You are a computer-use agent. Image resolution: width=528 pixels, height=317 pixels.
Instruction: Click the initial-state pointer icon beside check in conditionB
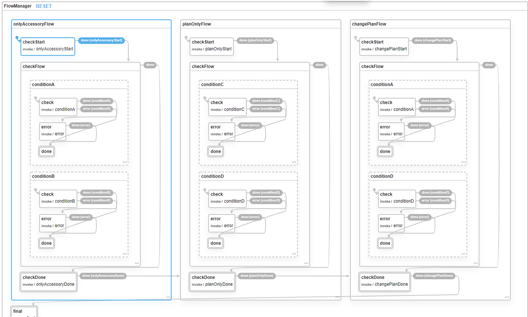(x=36, y=190)
